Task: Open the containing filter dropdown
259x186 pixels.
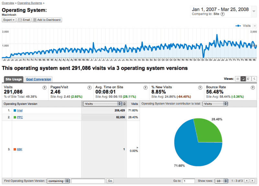Action: (x=58, y=181)
